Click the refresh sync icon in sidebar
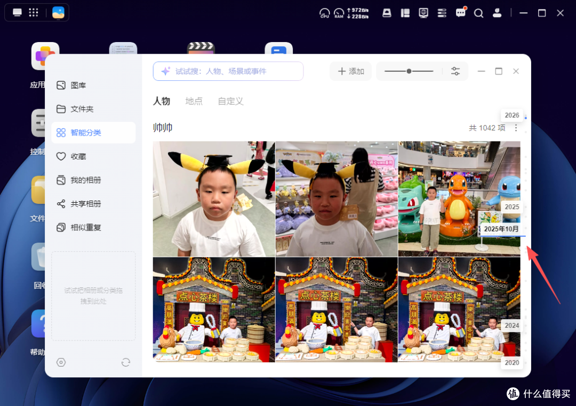576x406 pixels. click(x=126, y=362)
